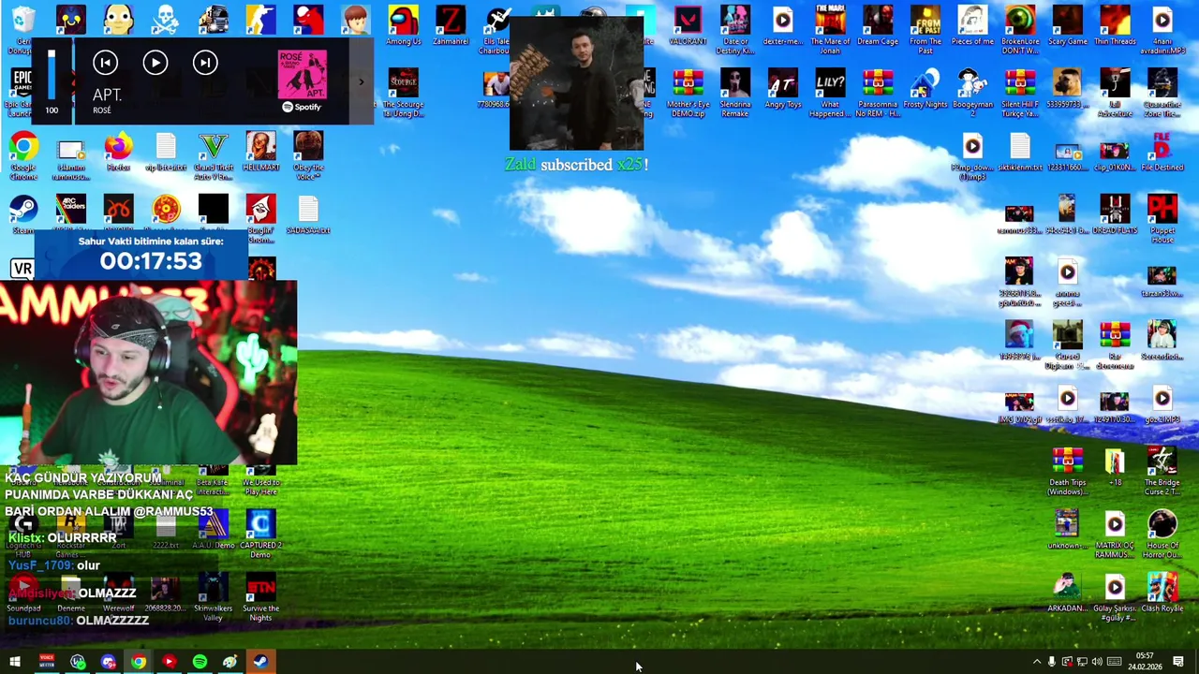Open the SADASAA.txt file
This screenshot has height=674, width=1199.
308,215
